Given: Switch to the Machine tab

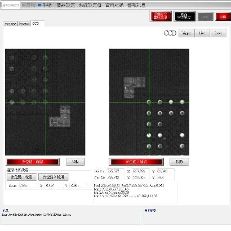Looking at the screenshot, I should (11, 24).
